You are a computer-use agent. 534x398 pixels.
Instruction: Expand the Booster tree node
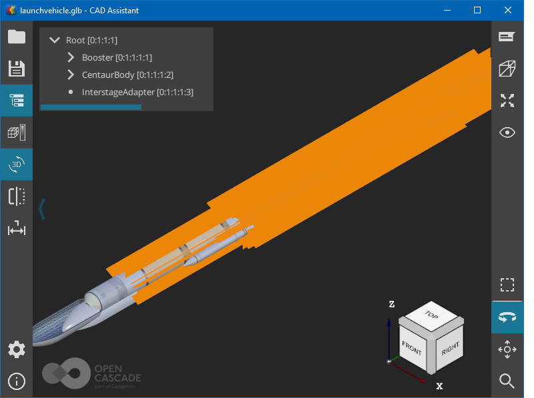click(71, 58)
